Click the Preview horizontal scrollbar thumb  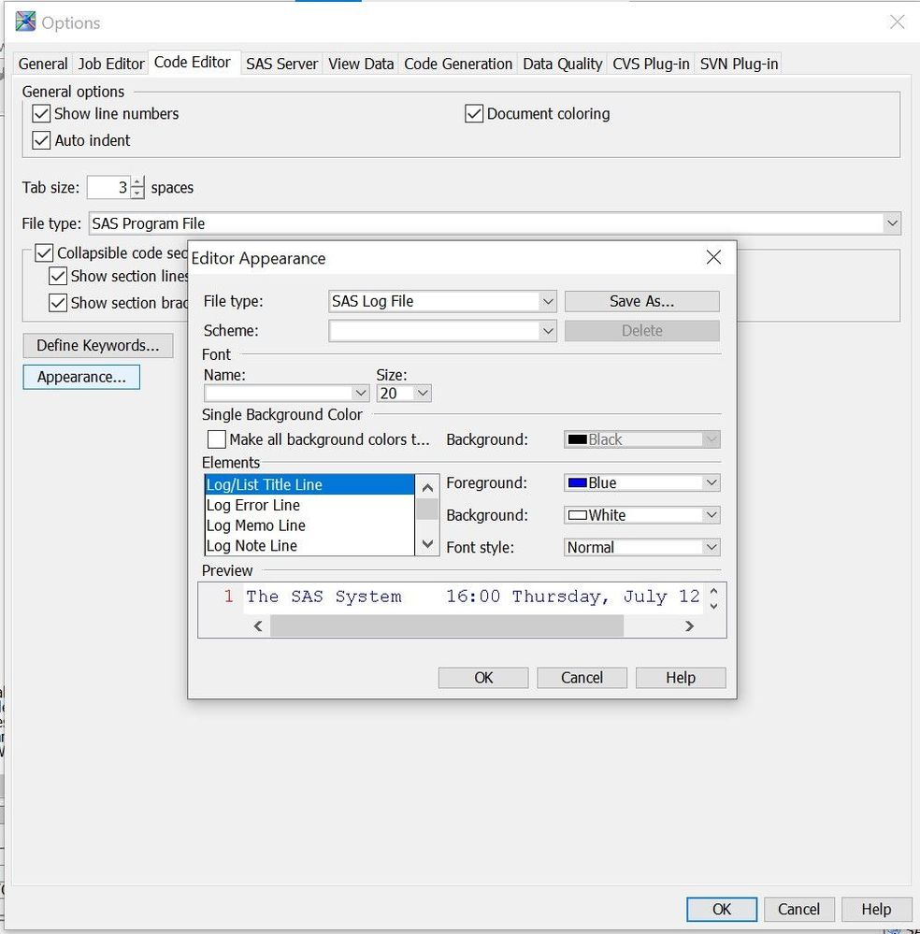447,626
